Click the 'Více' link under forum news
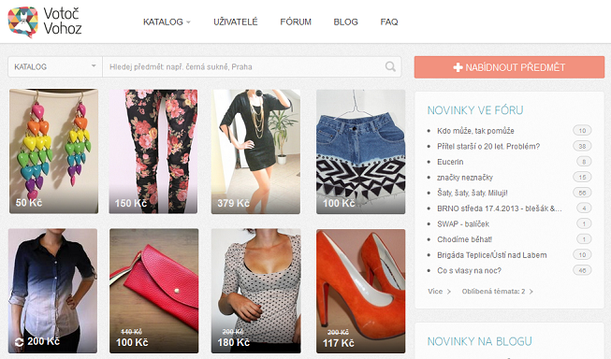Image resolution: width=611 pixels, height=359 pixels. pos(439,292)
